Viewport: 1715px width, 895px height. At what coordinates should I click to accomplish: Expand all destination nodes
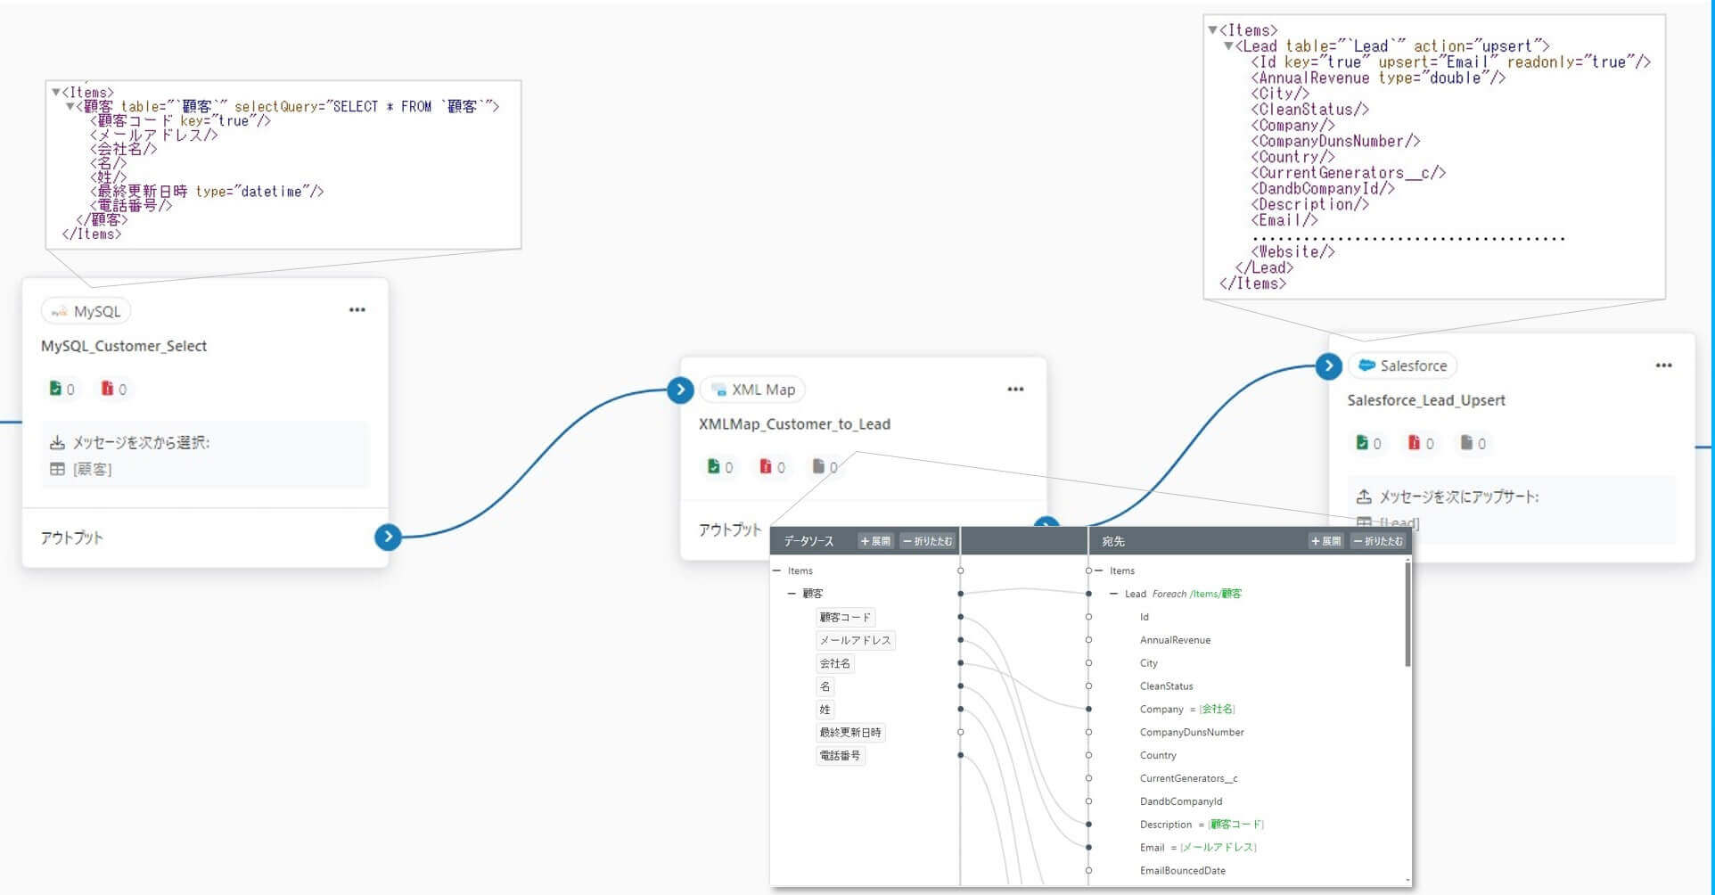click(1325, 541)
